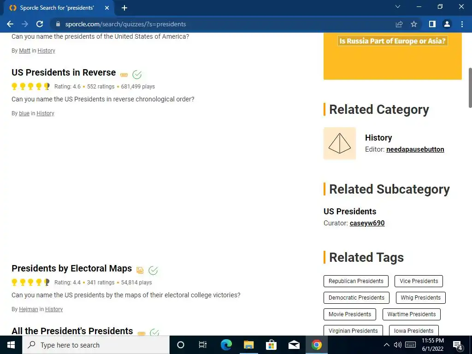The image size is (472, 354).
Task: Click the volume speaker icon
Action: tap(398, 345)
